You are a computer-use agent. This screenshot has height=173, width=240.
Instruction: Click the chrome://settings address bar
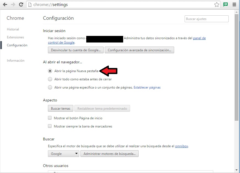[x=123, y=5]
